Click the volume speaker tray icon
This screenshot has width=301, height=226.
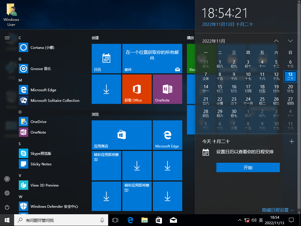(254, 220)
